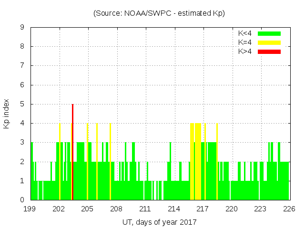The image size is (305, 229).
Task: Click the yellow K=4 legend swatch
Action: click(x=269, y=42)
